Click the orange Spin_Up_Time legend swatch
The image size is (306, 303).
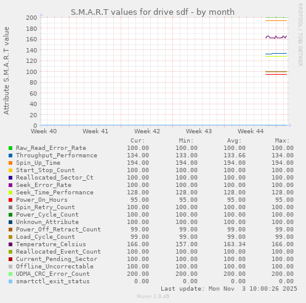(x=10, y=163)
